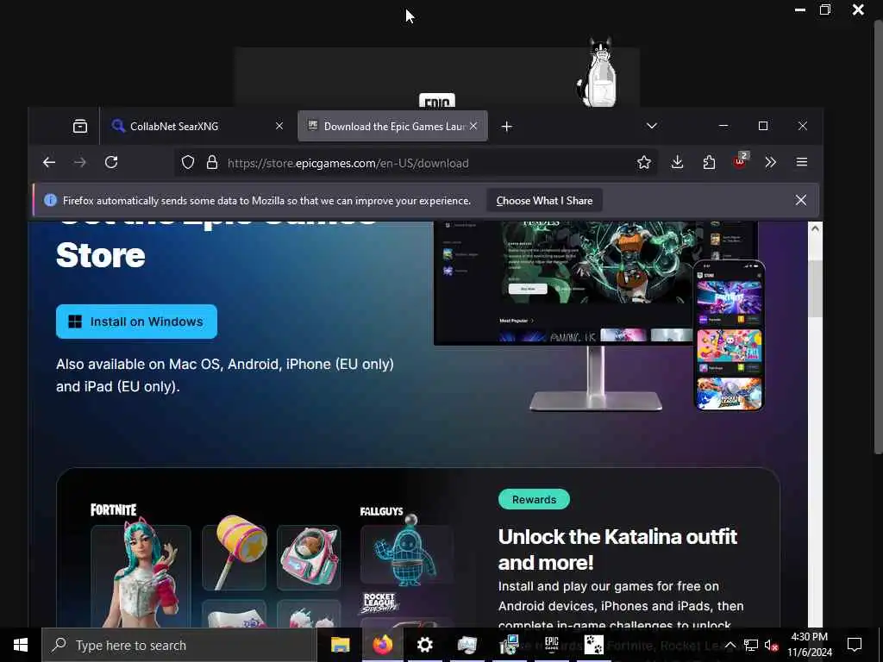Click the Rocket League Sideswipe logo
Viewport: 883px width, 662px height.
click(380, 603)
